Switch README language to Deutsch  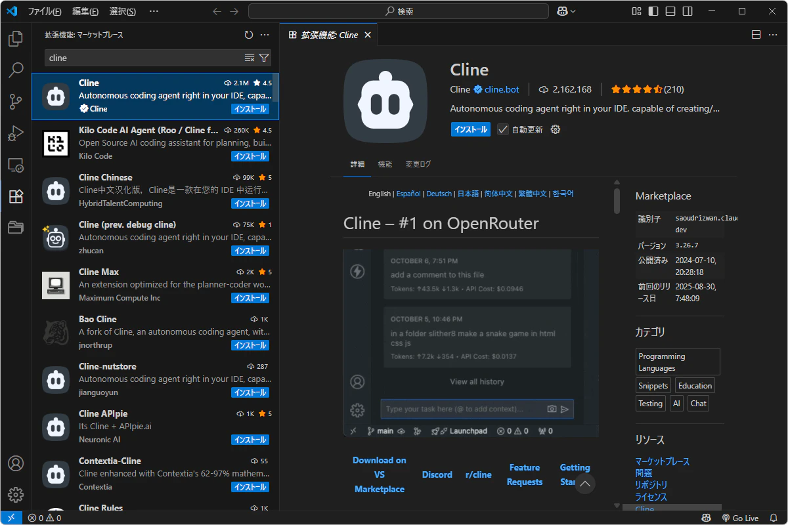click(439, 194)
